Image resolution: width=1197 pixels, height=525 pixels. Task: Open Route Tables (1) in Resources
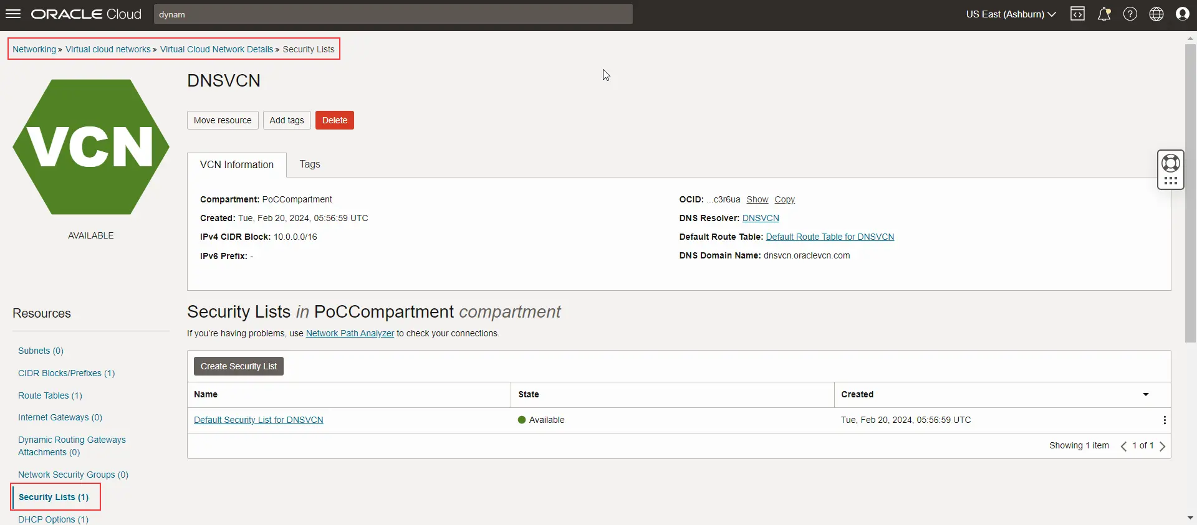tap(50, 395)
